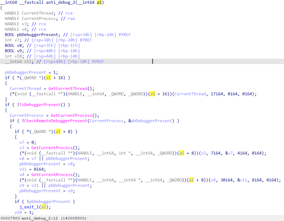Click the 140008500 address in the status bar
The height and width of the screenshot is (221, 284).
pyautogui.click(x=73, y=218)
